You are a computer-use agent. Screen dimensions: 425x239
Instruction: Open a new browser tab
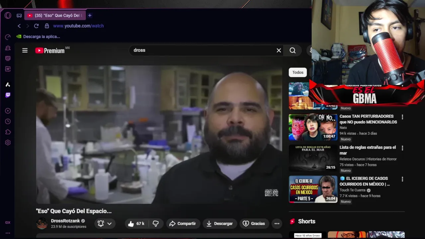click(90, 16)
